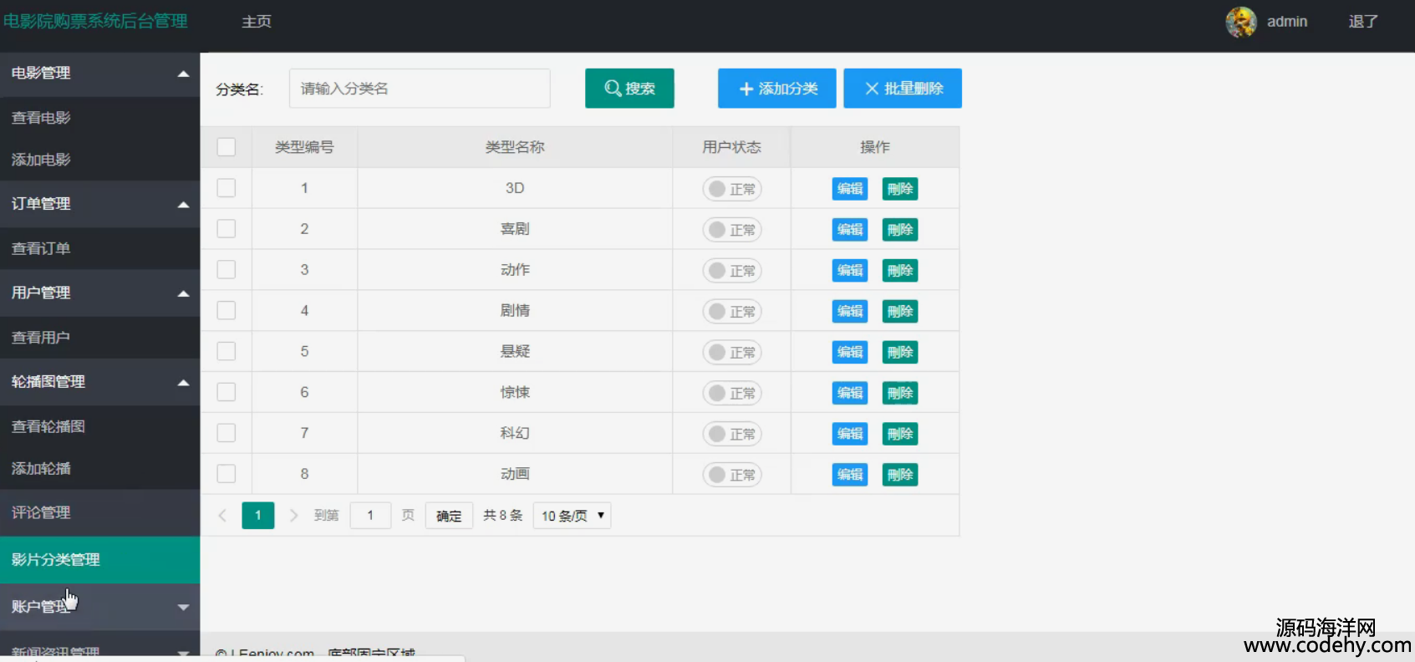Screen dimensions: 1415x662
Task: Click the batch delete button
Action: point(903,89)
